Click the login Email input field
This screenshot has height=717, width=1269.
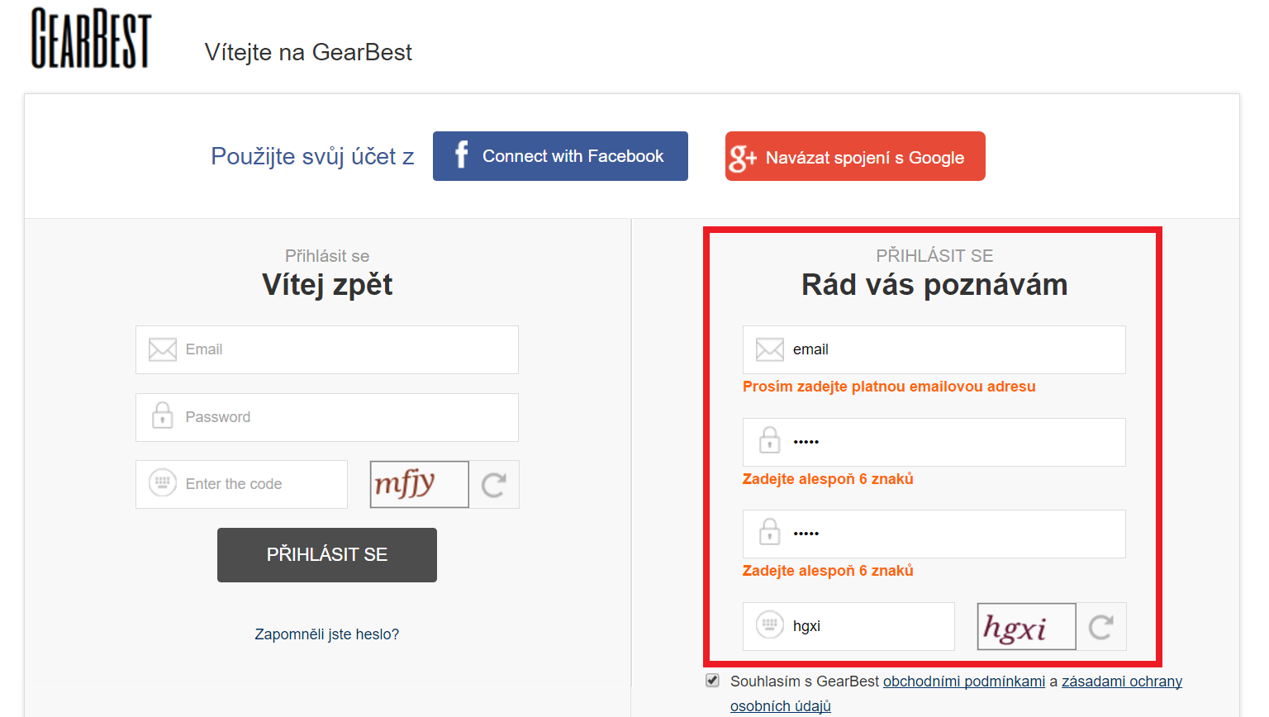(347, 349)
